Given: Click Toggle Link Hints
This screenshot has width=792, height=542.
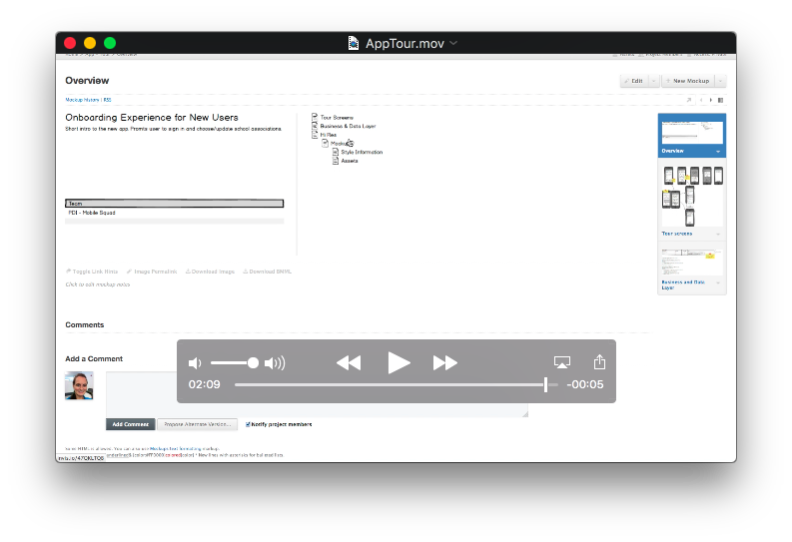Looking at the screenshot, I should 92,271.
